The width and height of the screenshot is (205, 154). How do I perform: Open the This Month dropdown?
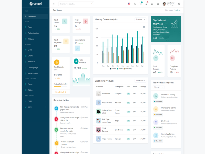tap(140, 81)
